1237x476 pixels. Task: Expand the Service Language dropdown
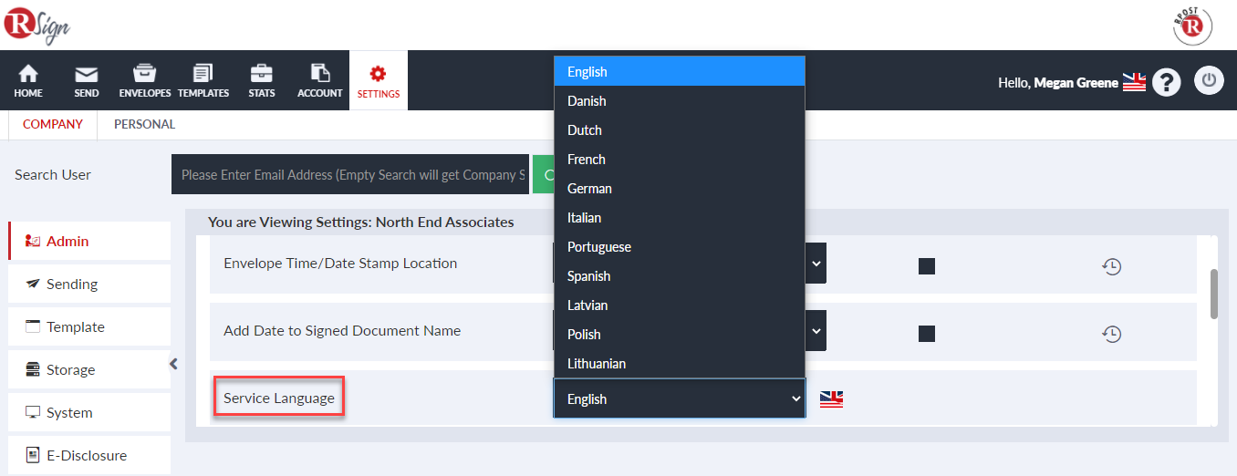[x=680, y=398]
